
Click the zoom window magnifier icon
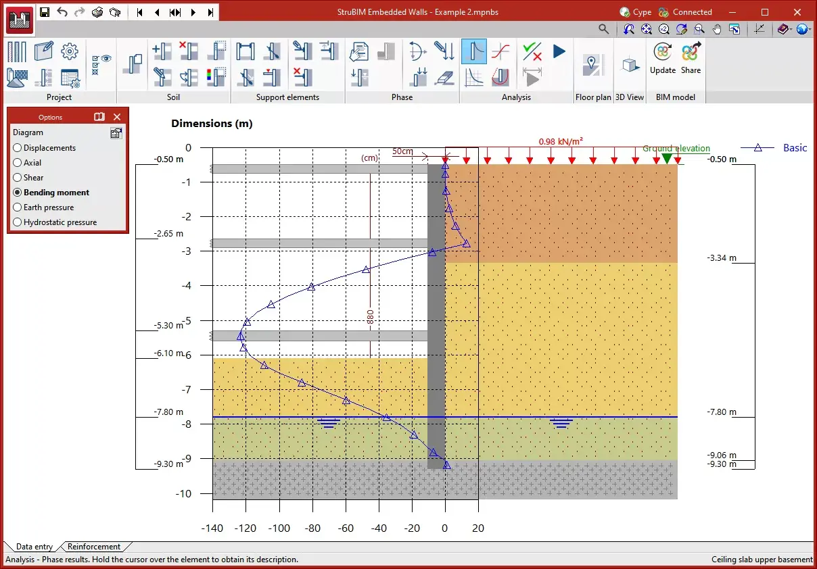tap(699, 29)
